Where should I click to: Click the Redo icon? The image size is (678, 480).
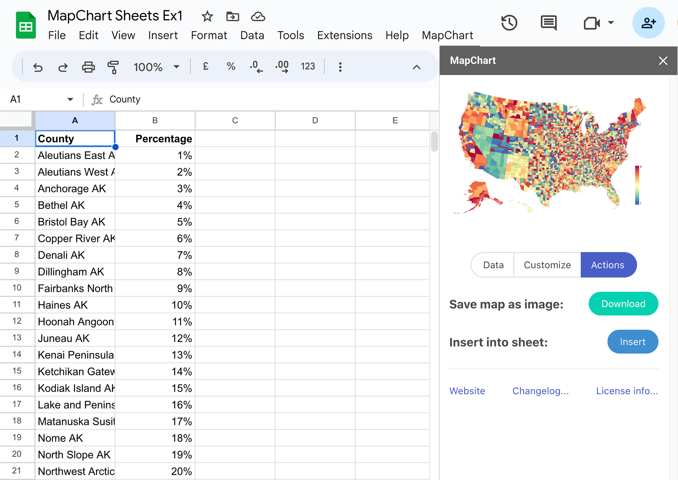point(63,67)
